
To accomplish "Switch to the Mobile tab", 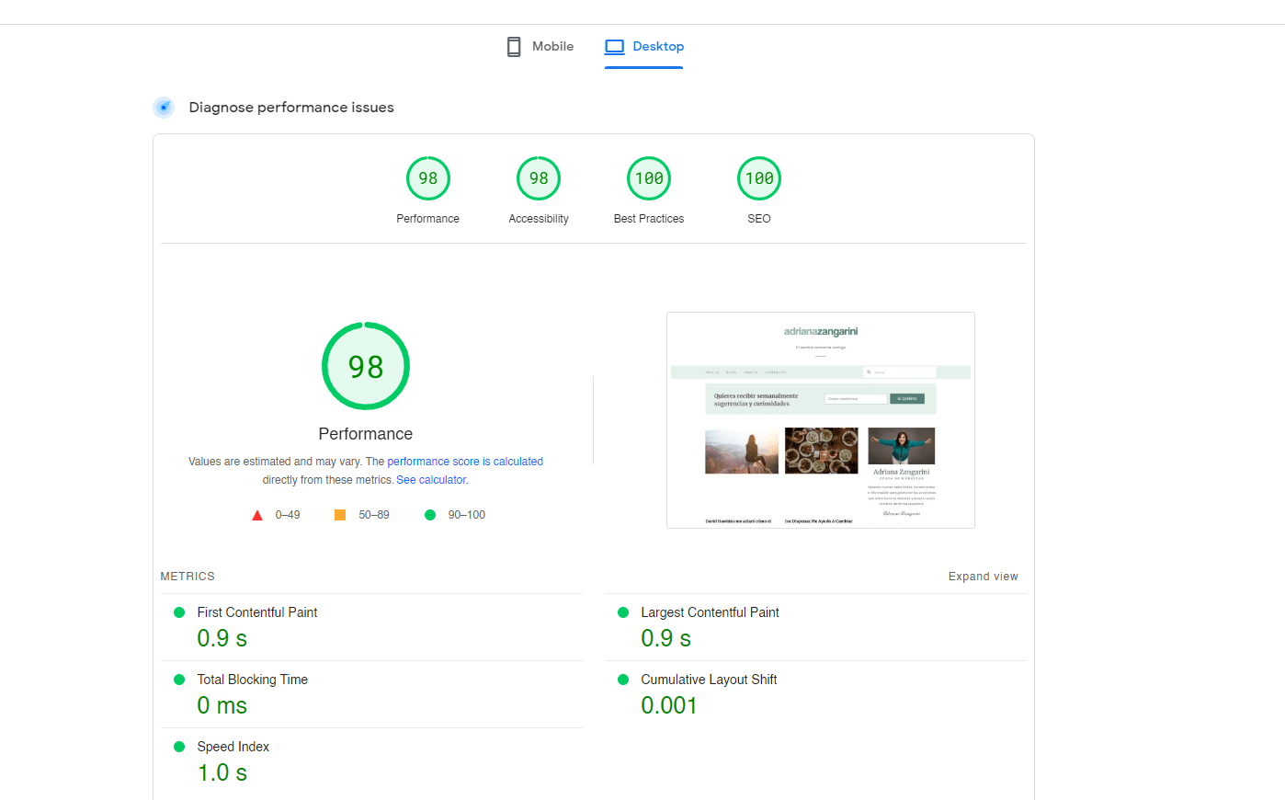I will coord(540,47).
